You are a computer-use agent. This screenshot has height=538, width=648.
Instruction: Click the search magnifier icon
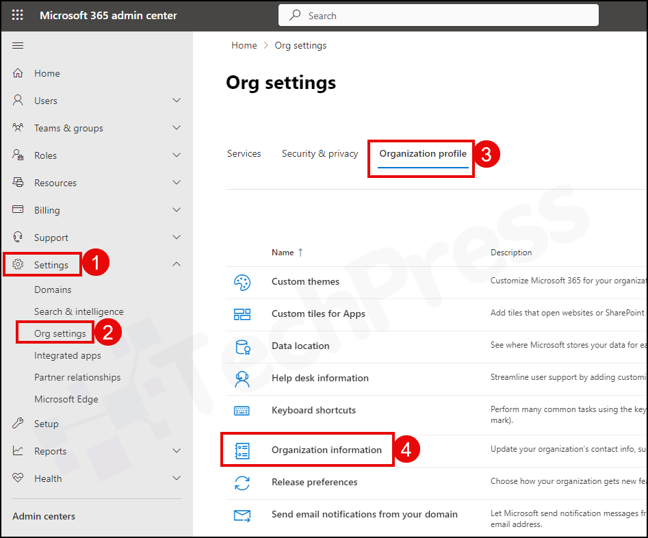(295, 15)
